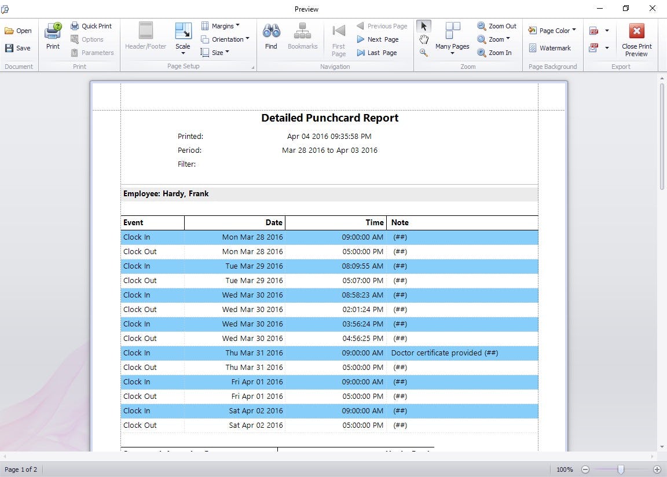Open the Margins dropdown
The width and height of the screenshot is (667, 477).
click(x=222, y=25)
